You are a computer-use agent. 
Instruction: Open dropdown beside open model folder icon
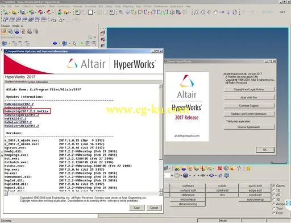18,13
